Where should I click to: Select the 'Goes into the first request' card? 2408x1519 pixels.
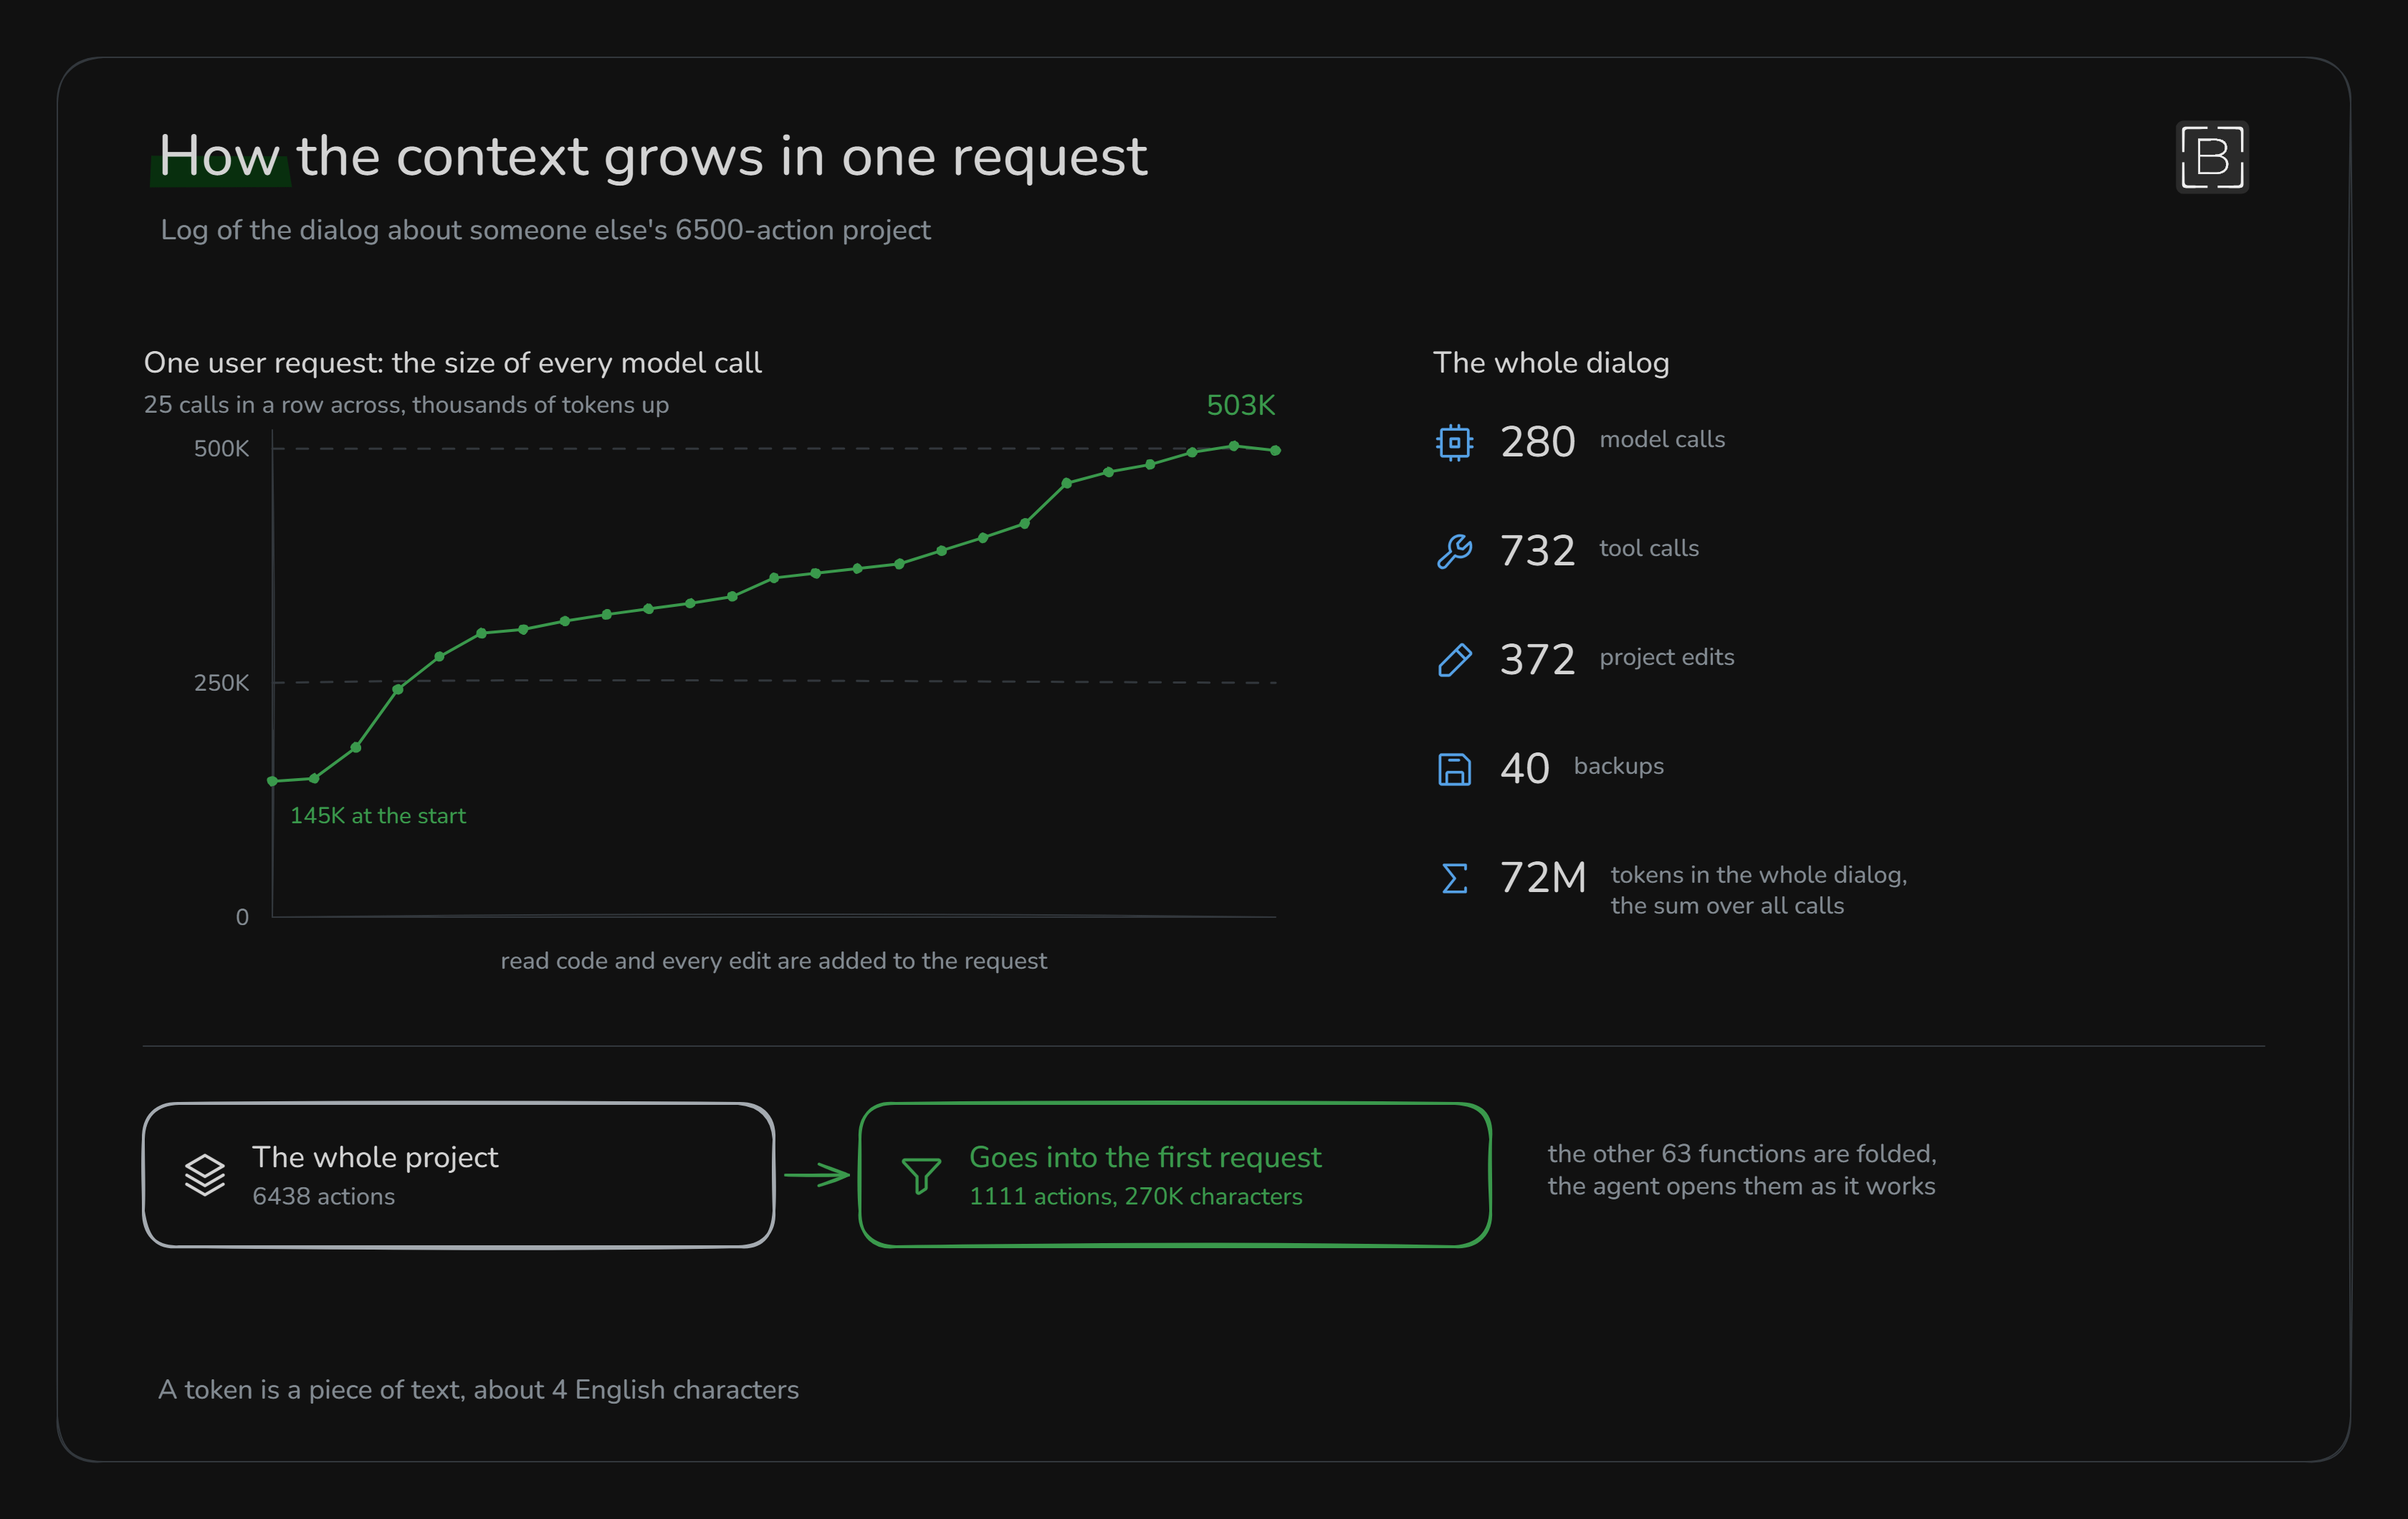click(x=1175, y=1175)
